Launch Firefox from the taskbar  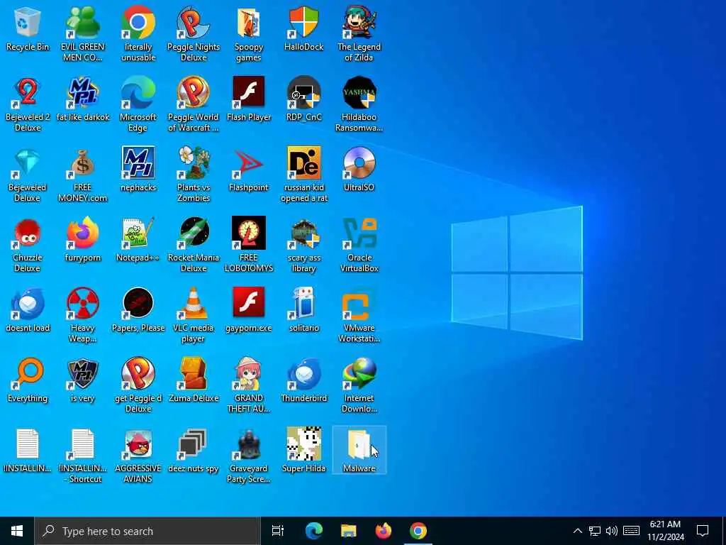384,531
